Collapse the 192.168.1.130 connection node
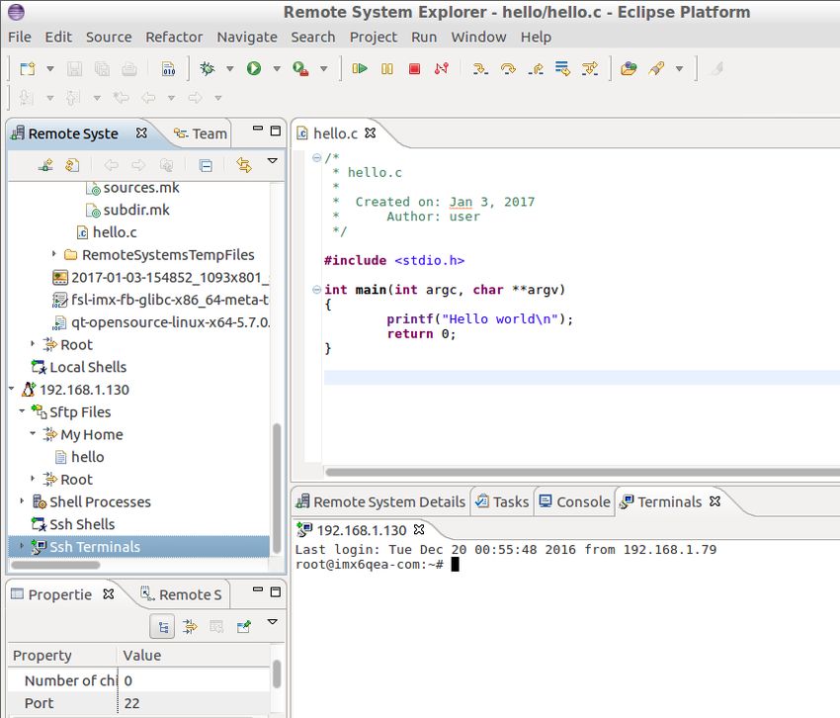Viewport: 840px width, 718px height. click(x=11, y=389)
